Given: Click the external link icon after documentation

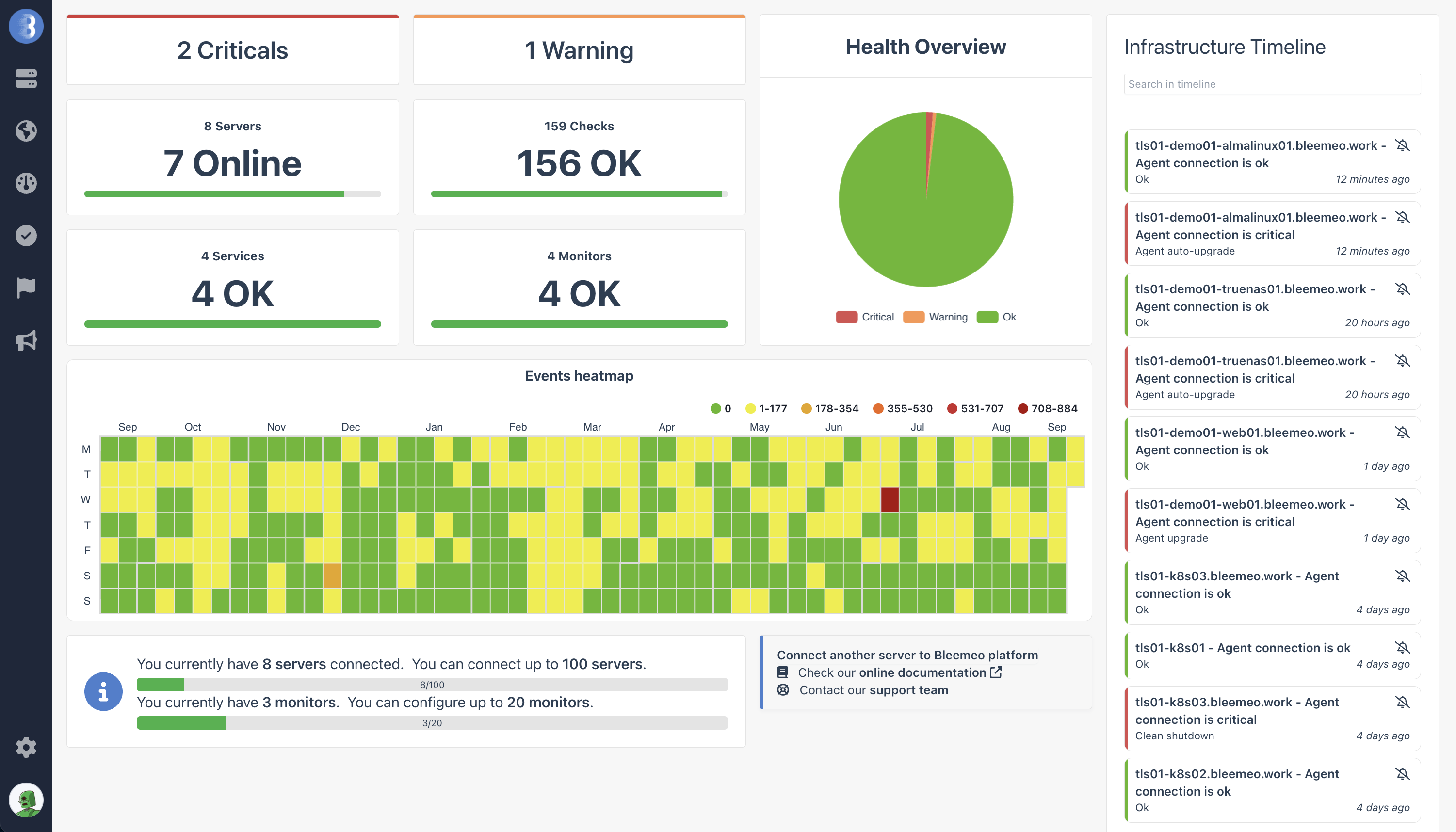Looking at the screenshot, I should pyautogui.click(x=996, y=672).
